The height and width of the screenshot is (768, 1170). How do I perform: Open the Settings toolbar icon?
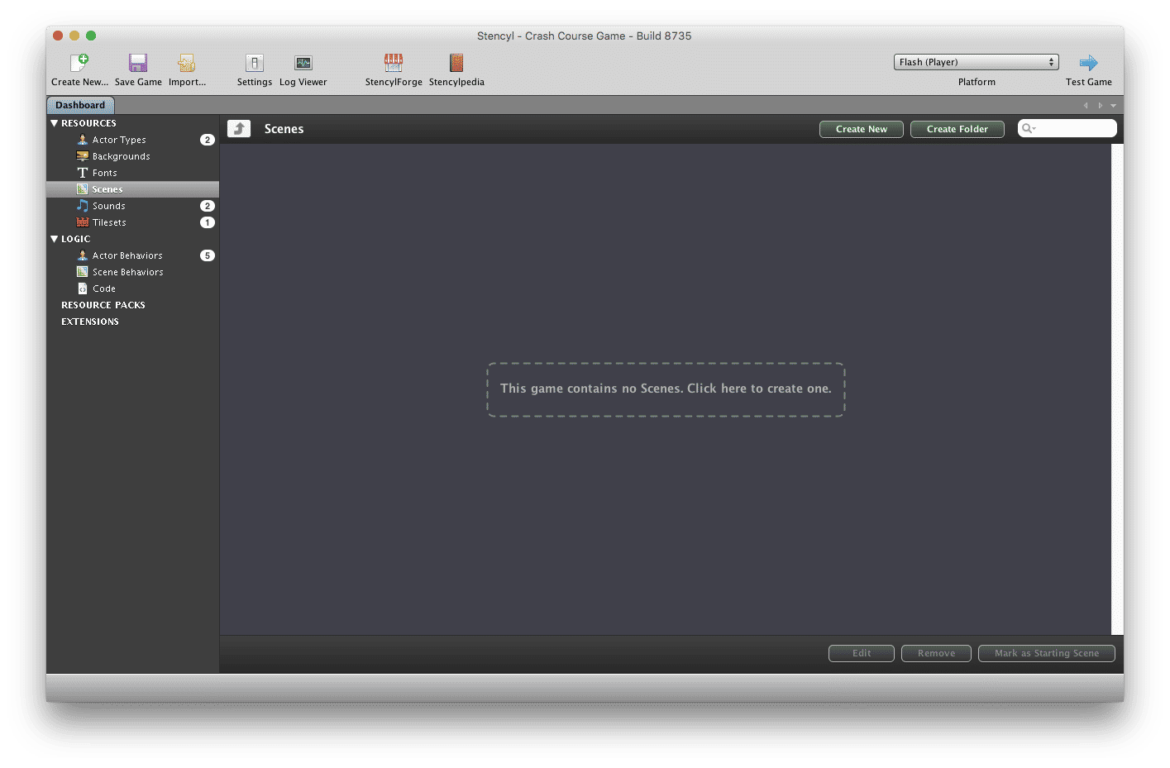coord(255,63)
